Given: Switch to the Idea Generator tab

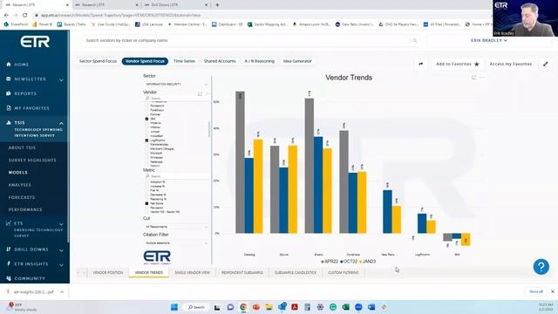Looking at the screenshot, I should (x=297, y=61).
